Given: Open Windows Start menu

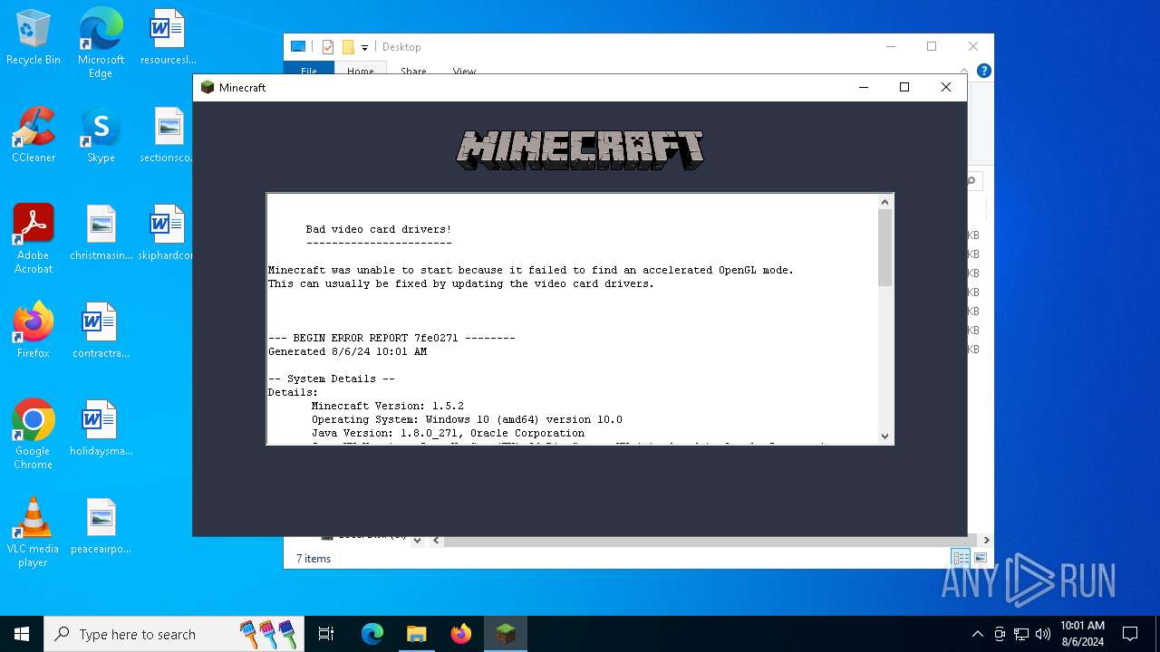Looking at the screenshot, I should 22,634.
